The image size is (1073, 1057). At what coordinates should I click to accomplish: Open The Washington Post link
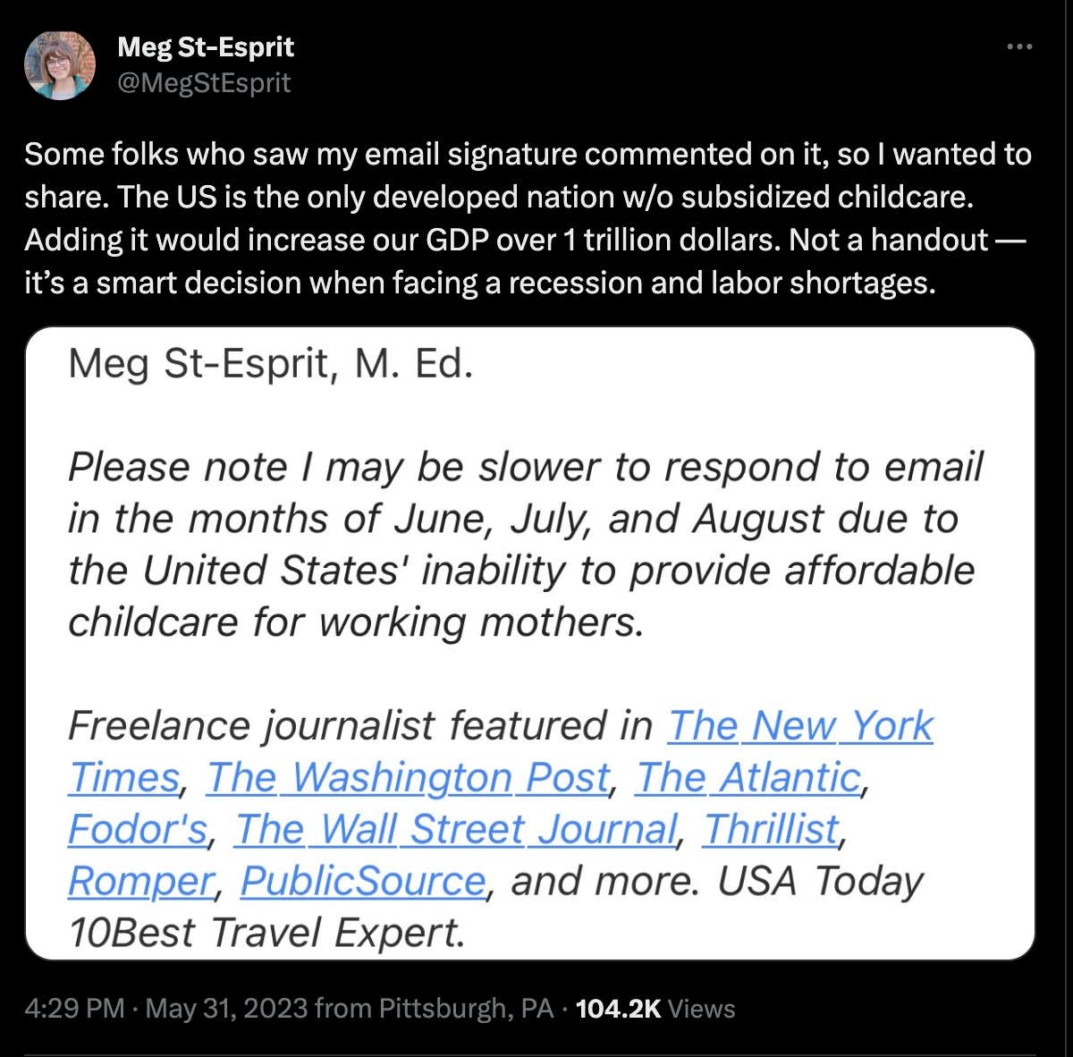pos(407,778)
